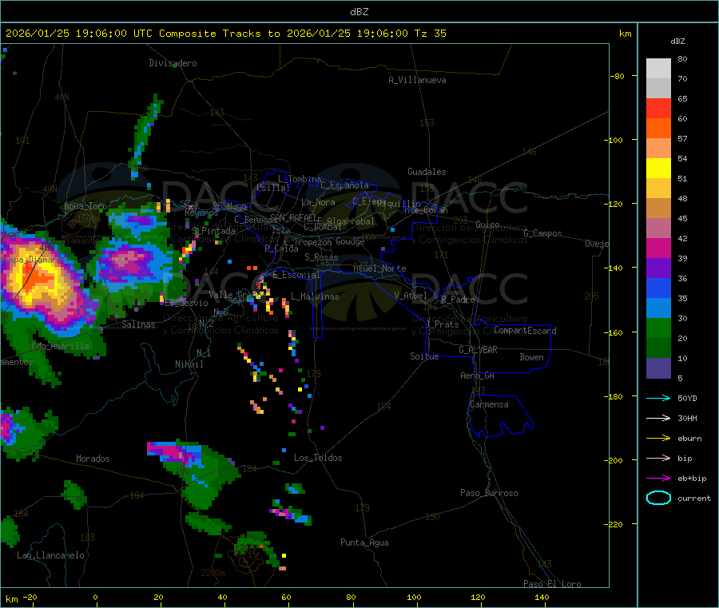
Task: Click the 'Bowen' map label
Action: click(531, 357)
